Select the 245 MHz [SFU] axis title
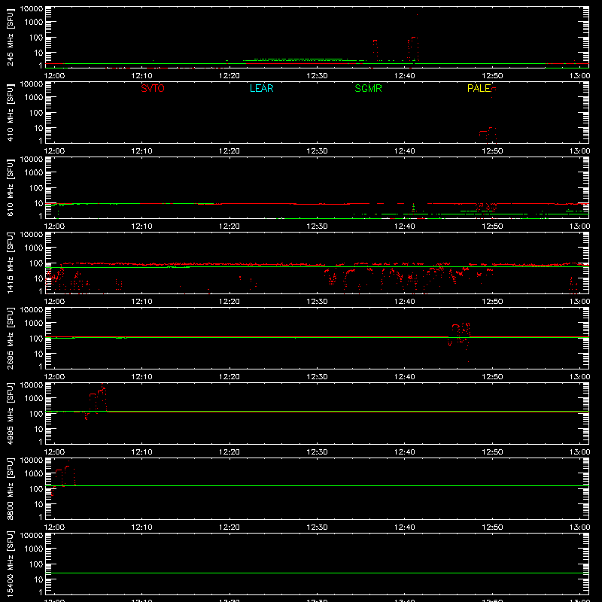Image resolution: width=602 pixels, height=602 pixels. coord(11,38)
